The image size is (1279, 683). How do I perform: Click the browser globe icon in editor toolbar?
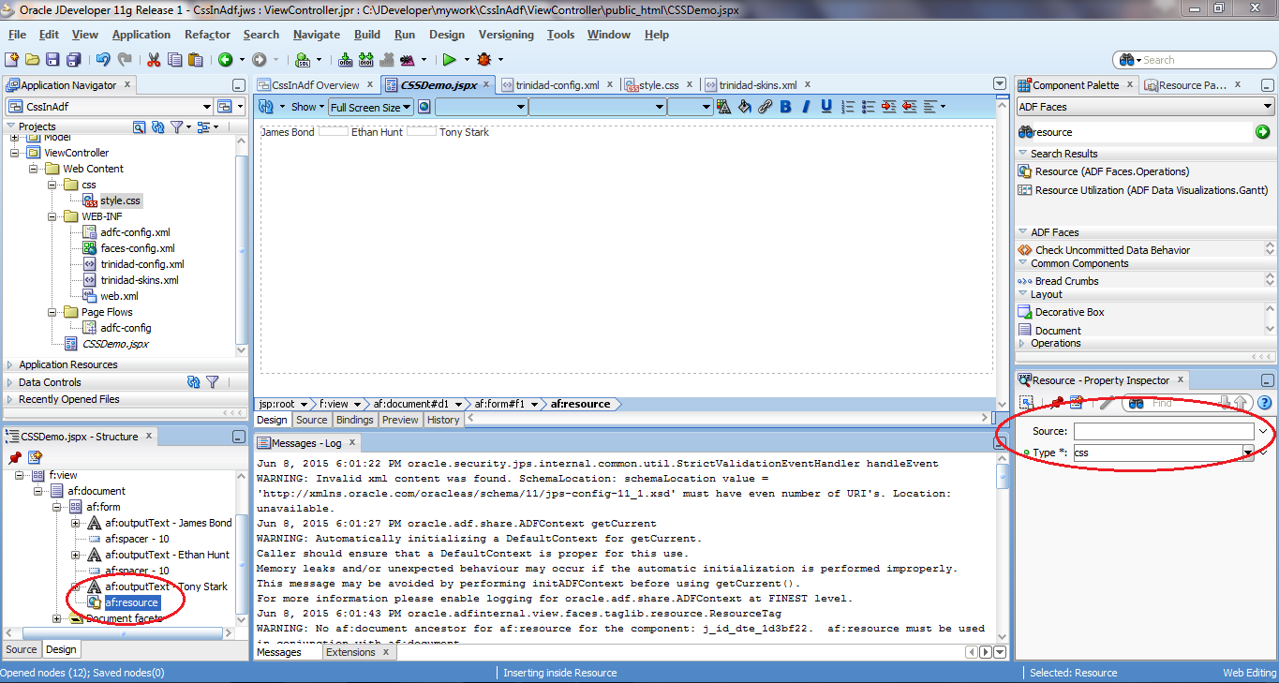(424, 107)
